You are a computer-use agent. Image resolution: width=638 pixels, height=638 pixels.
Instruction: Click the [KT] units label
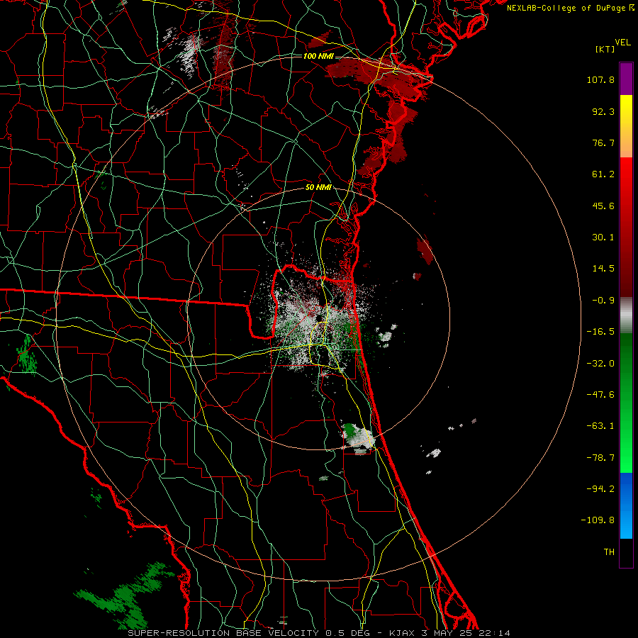pos(605,49)
